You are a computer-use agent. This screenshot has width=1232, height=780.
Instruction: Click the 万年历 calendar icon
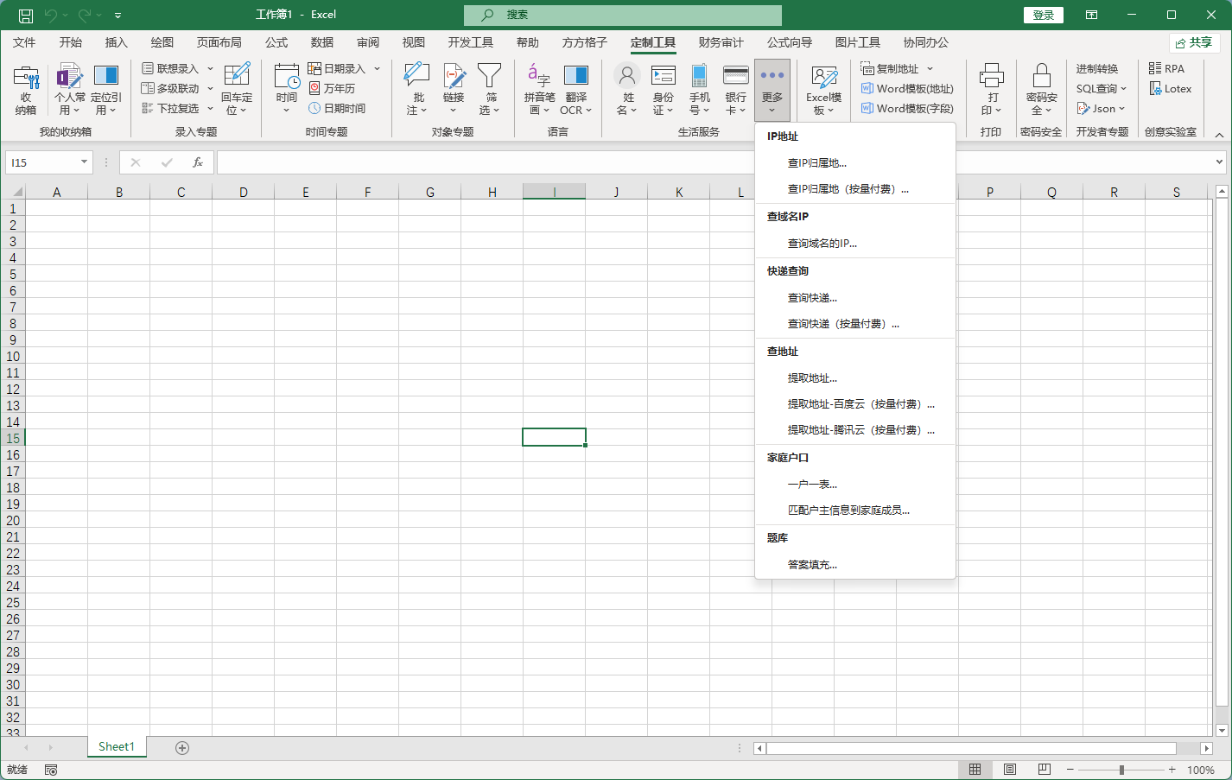315,88
